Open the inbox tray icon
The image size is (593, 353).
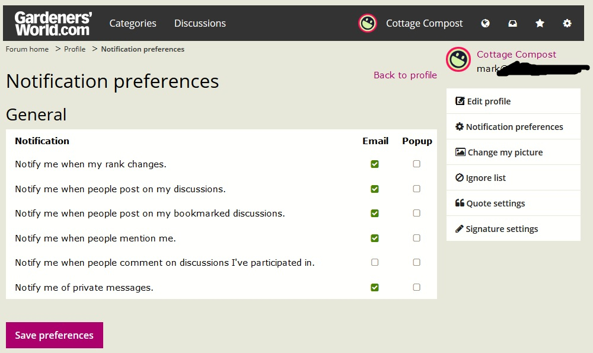[x=512, y=24]
